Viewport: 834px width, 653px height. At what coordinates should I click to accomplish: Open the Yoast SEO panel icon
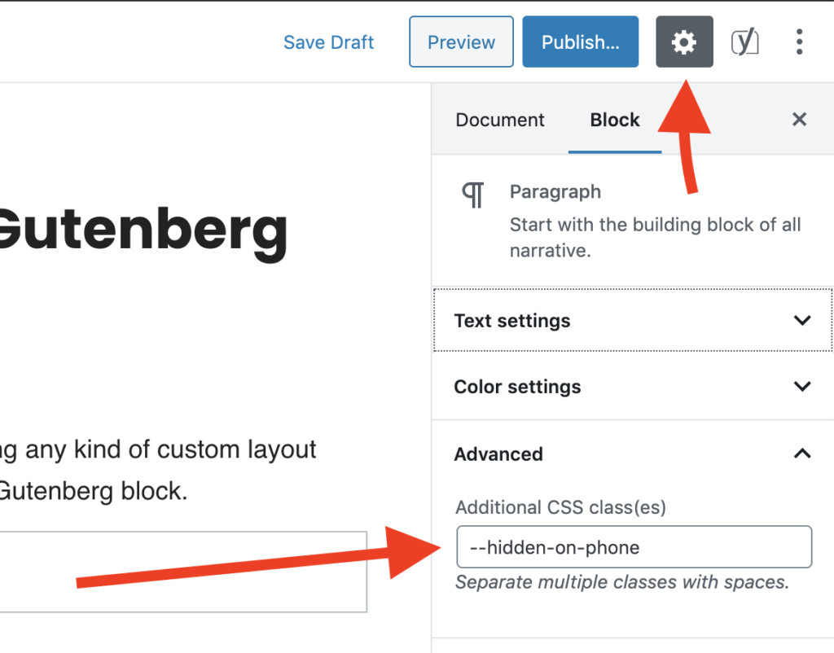(744, 42)
